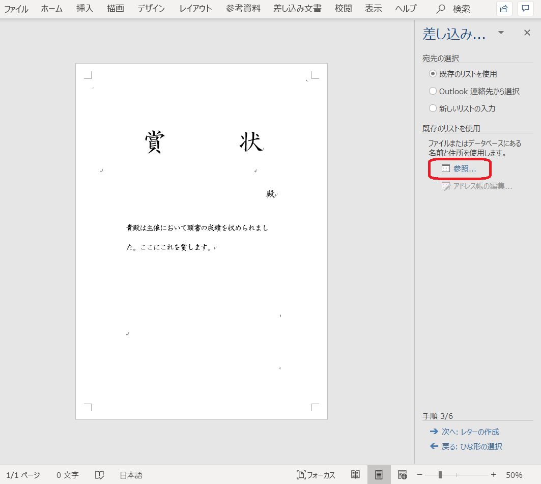Select the Print Layout view icon

[x=379, y=475]
